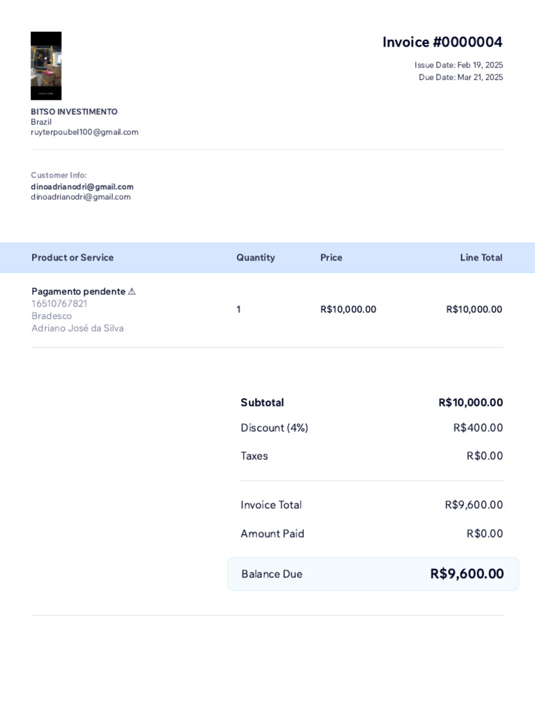Select the Invoice #0000004 heading
535x713 pixels.
[x=442, y=42]
